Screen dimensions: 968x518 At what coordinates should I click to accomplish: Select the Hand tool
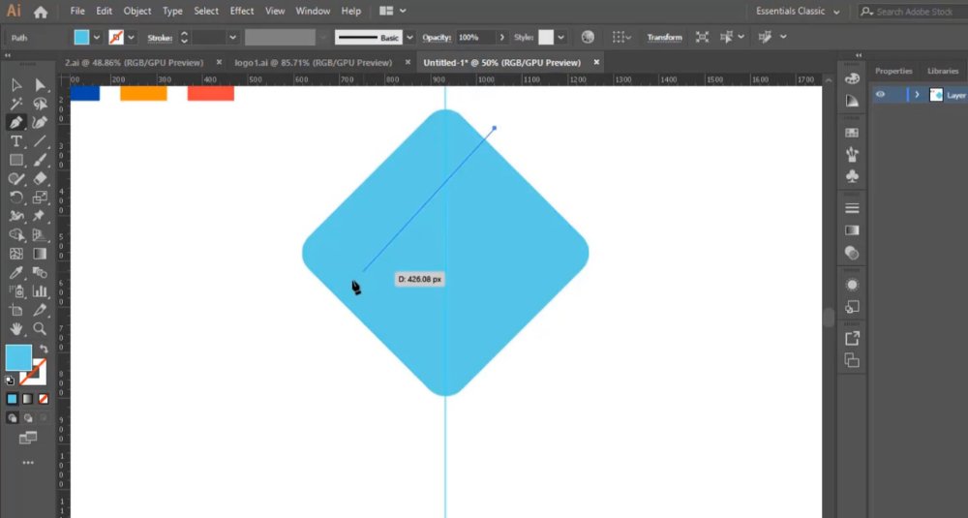pos(16,328)
